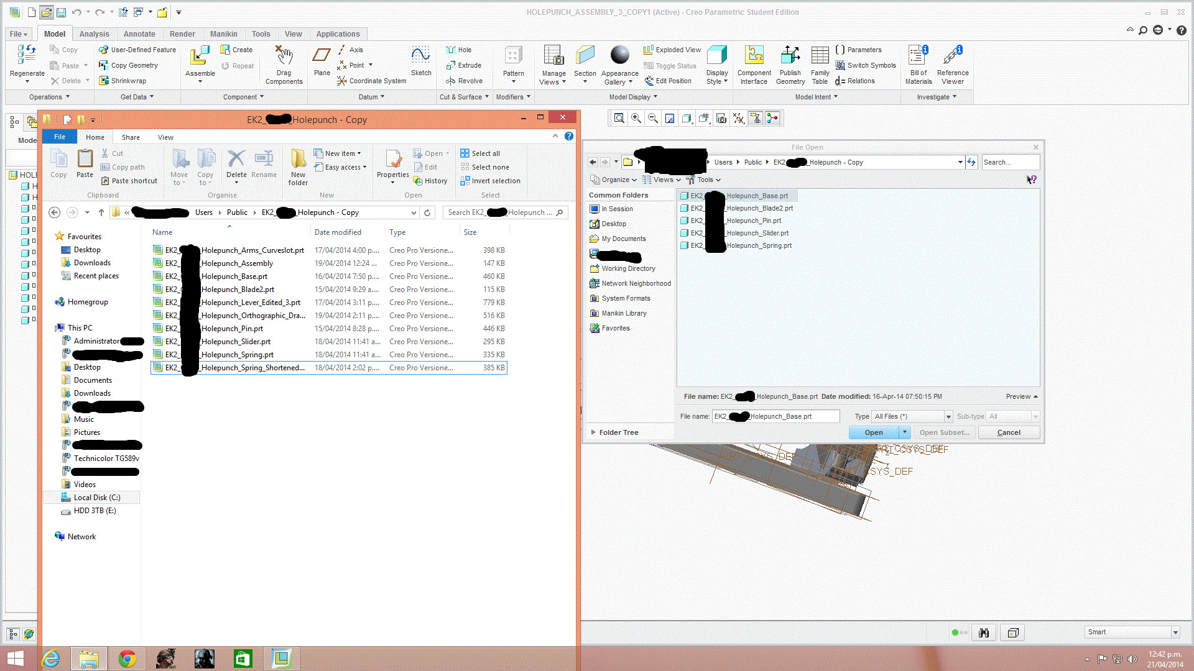Click the File name input field
Screen dimensions: 1194x671
pyautogui.click(x=775, y=416)
